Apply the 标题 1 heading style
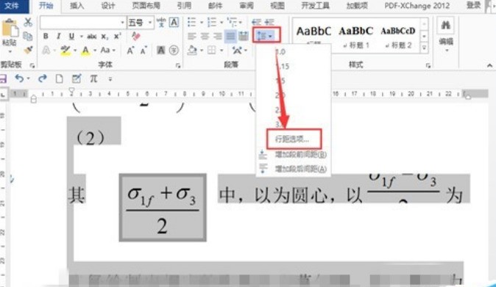The width and height of the screenshot is (496, 287). (x=356, y=36)
